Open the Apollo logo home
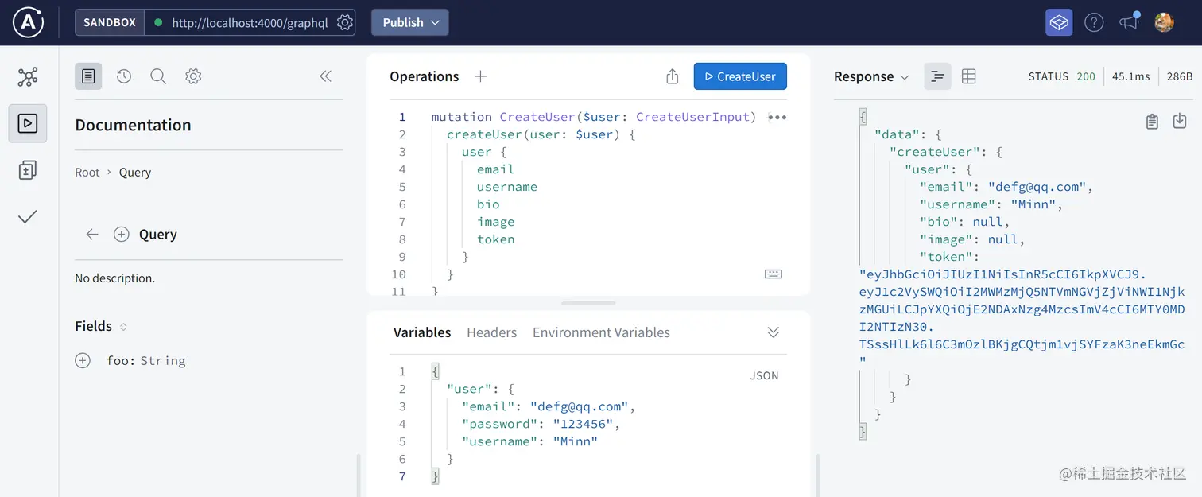 pos(29,22)
